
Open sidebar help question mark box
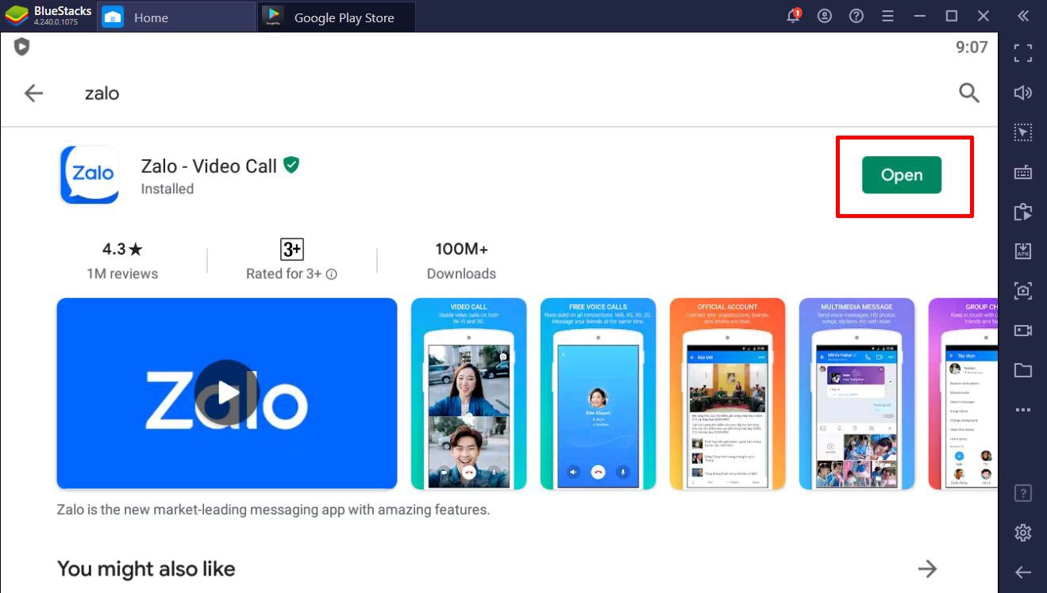(x=1023, y=493)
